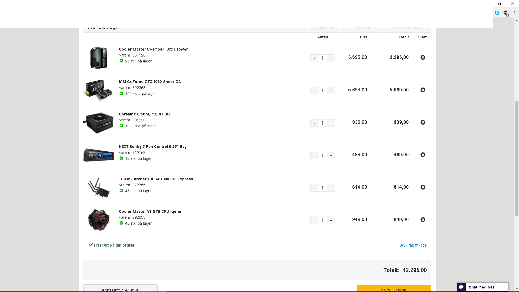
Task: Open Skype browser extension icon
Action: click(497, 13)
